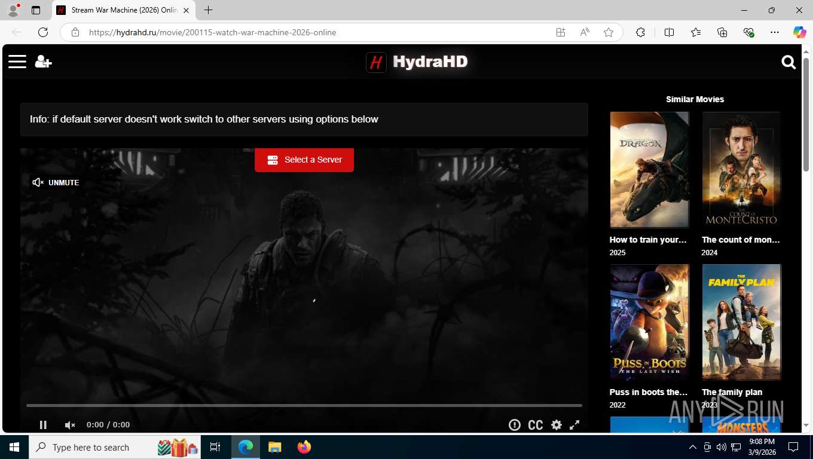This screenshot has height=459, width=813.
Task: Click the browser profile avatar
Action: click(13, 10)
